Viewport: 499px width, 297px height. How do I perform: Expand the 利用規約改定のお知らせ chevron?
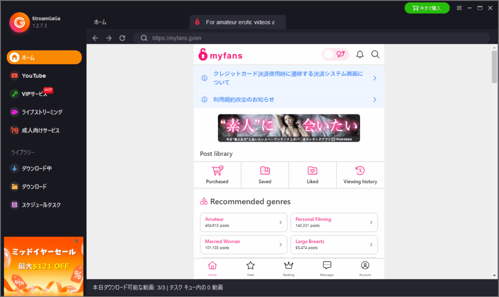click(375, 99)
